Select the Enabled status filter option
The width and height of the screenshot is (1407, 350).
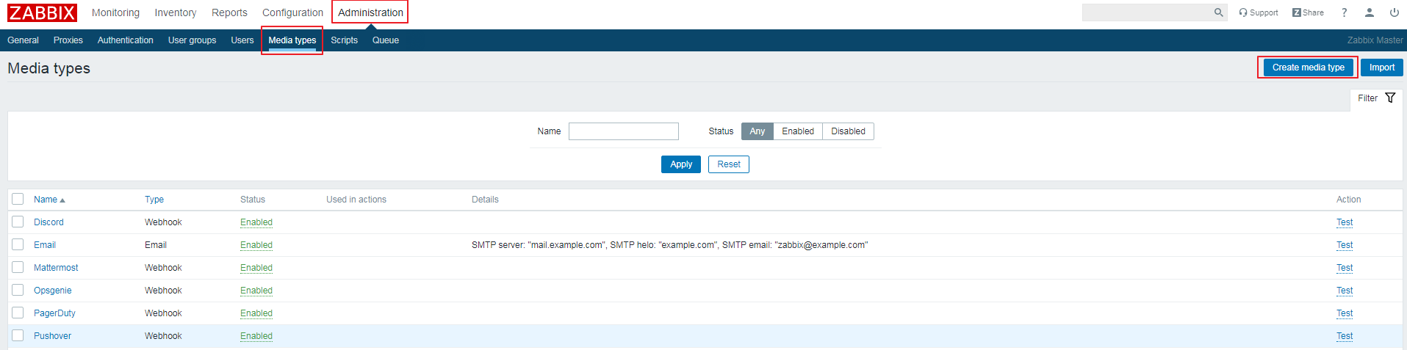tap(798, 131)
